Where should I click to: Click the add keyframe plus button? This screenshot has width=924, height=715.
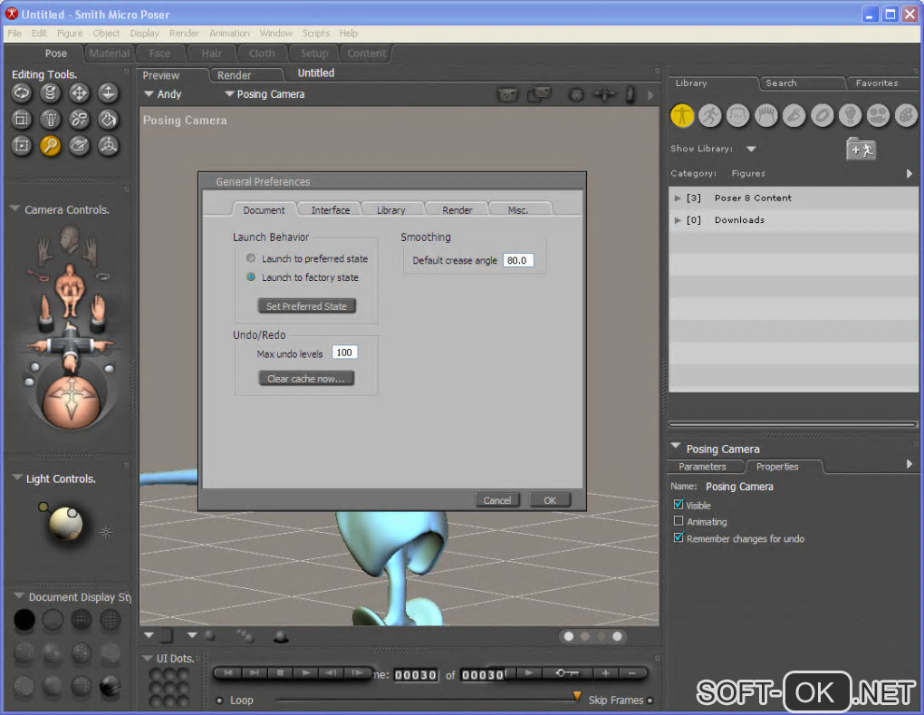click(605, 673)
